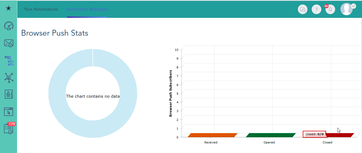Click the user profile avatar
362x153 pixels.
point(347,9)
